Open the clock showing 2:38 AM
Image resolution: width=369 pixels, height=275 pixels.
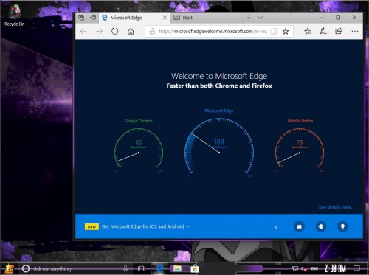(335, 268)
